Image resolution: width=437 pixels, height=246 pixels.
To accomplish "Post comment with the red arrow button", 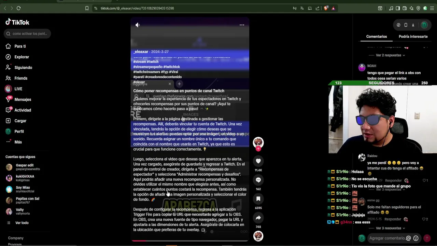I will tap(427, 238).
